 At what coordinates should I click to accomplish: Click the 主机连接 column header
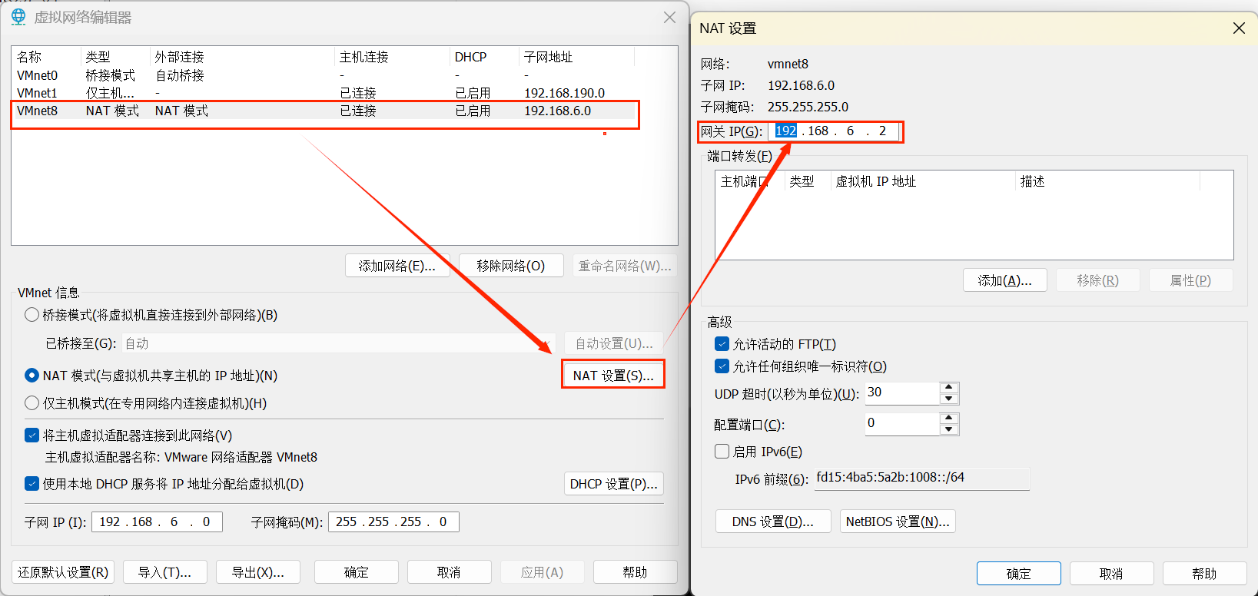coord(392,57)
